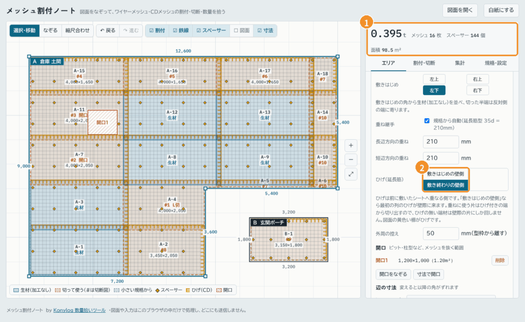The image size is (525, 322).
Task: Open the Konylog 数量拾いツール link
Action: [79, 310]
